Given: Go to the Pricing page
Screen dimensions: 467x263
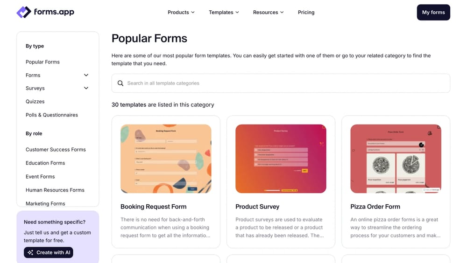Looking at the screenshot, I should [306, 12].
